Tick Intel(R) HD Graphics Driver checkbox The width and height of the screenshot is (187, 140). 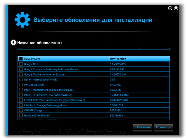[21, 95]
